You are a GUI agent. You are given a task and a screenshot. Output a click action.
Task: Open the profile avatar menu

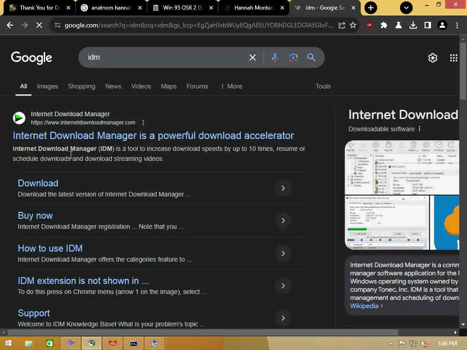(x=442, y=26)
